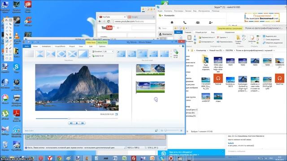
Task: Select the first pan and zoom effect
Action: [x=121, y=54]
